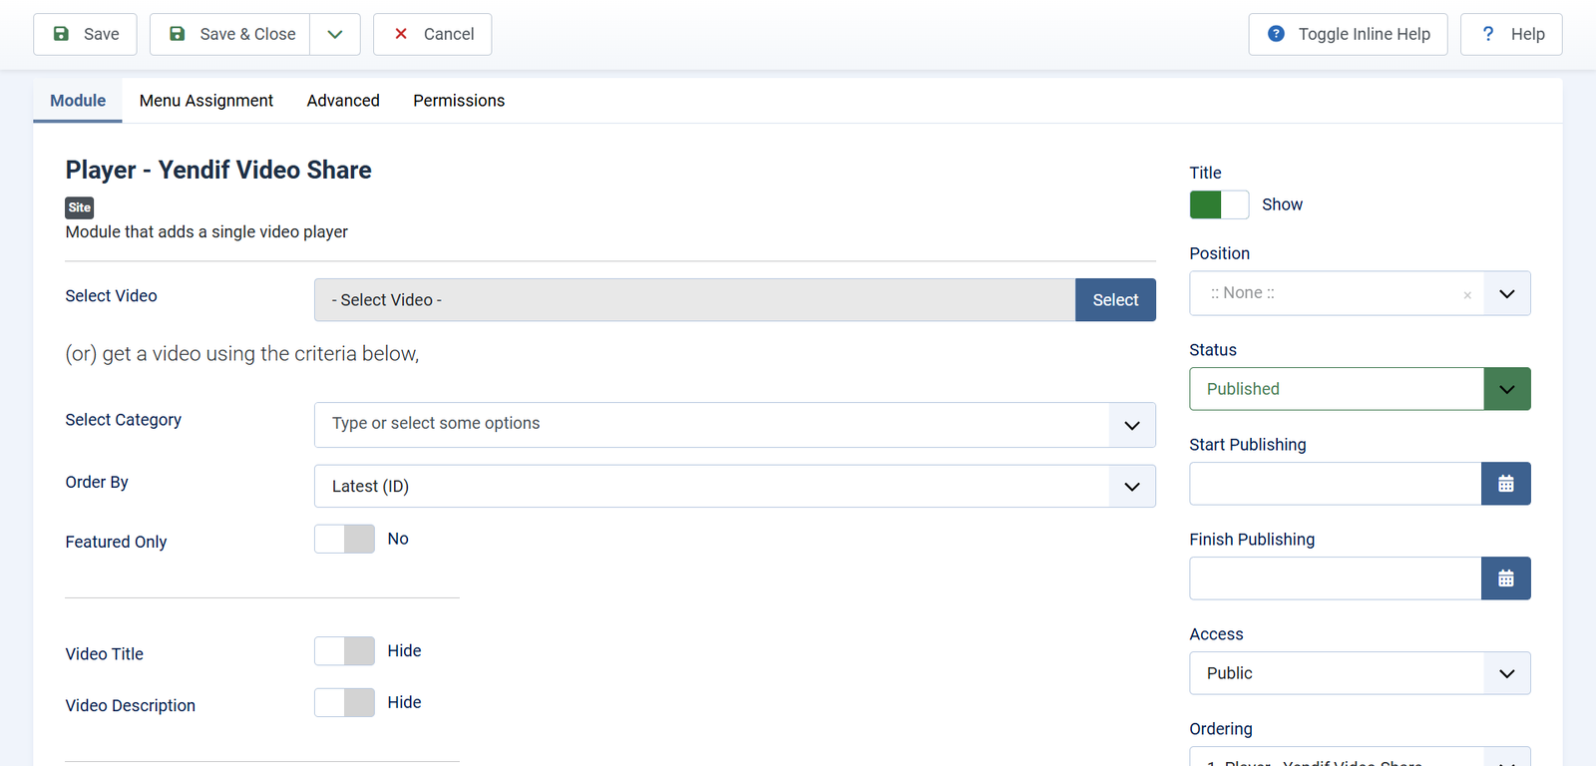
Task: Toggle the Title Show switch
Action: pos(1219,204)
